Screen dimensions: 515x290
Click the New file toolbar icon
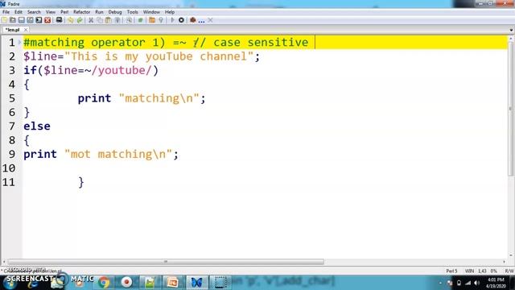[x=4, y=20]
